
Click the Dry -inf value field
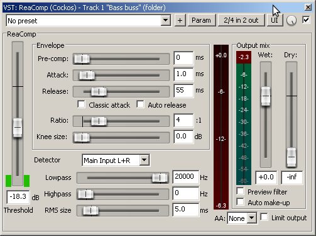pos(292,177)
